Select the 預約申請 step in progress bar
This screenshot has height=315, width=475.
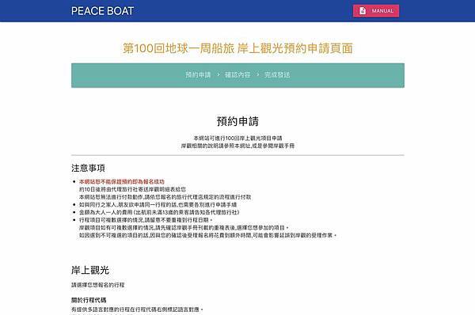(x=198, y=75)
